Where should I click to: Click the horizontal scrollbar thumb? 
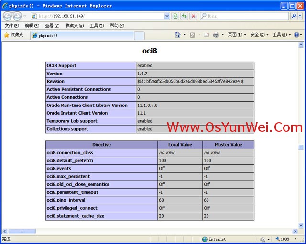(22, 231)
